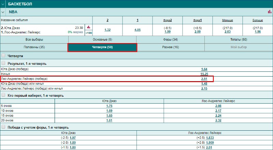Collapse the БАСКЕТБОЛ section
The width and height of the screenshot is (273, 150).
pos(3,4)
